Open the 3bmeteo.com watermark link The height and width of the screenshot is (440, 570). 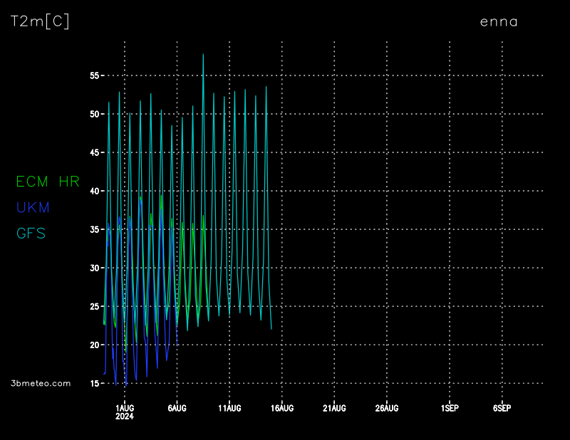click(41, 383)
